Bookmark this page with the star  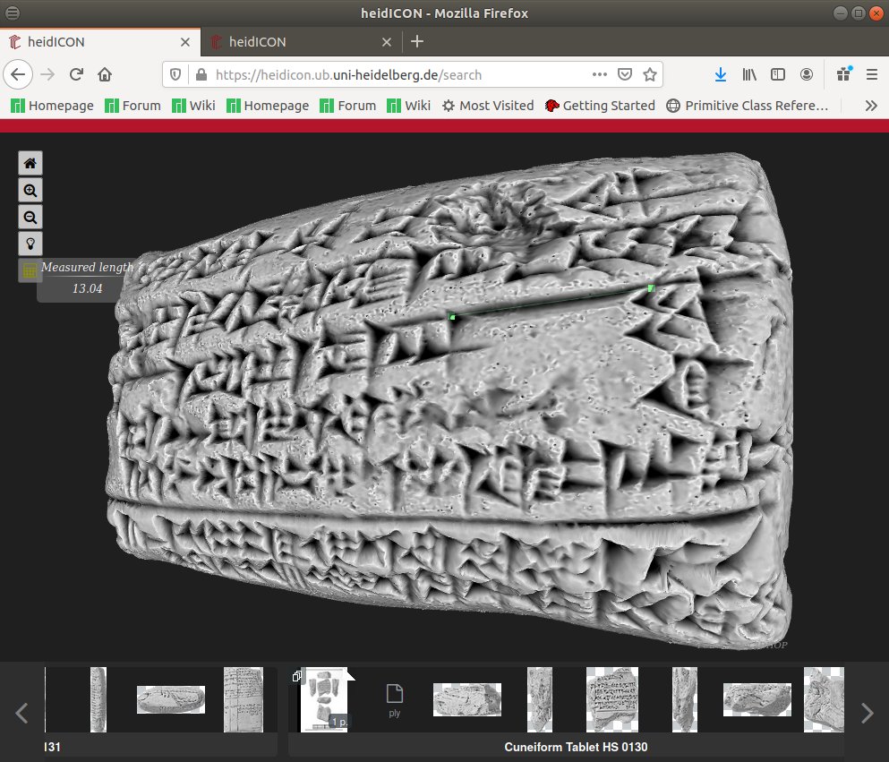[650, 74]
